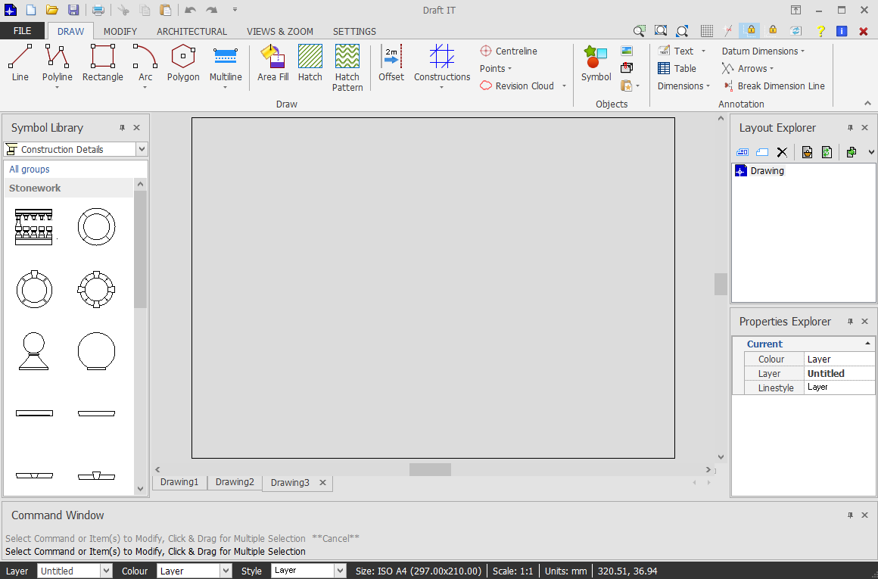Click the Text annotation tool

(x=676, y=51)
